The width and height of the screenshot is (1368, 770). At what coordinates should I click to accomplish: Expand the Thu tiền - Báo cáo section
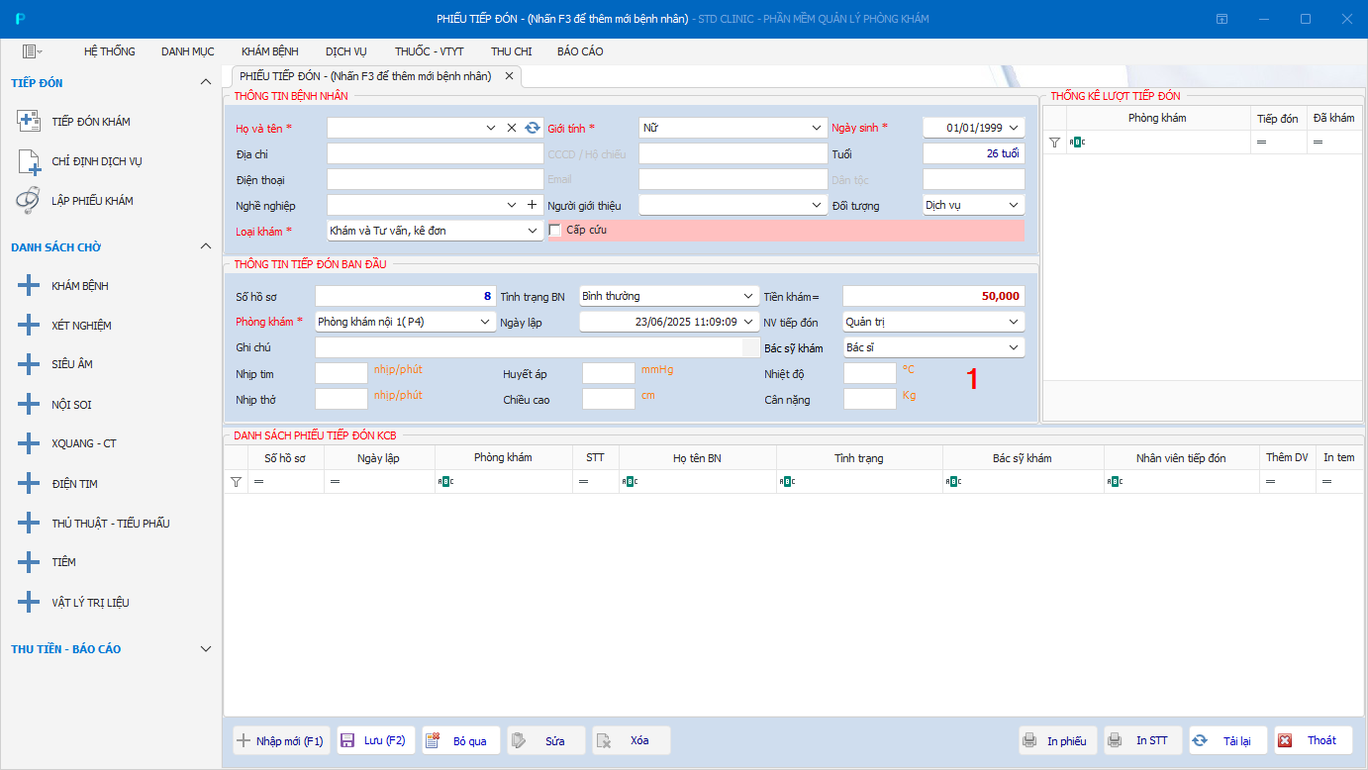coord(206,649)
